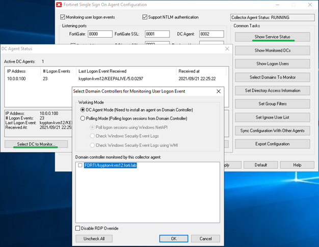Enable Disable RDP Override checkbox

pyautogui.click(x=78, y=228)
